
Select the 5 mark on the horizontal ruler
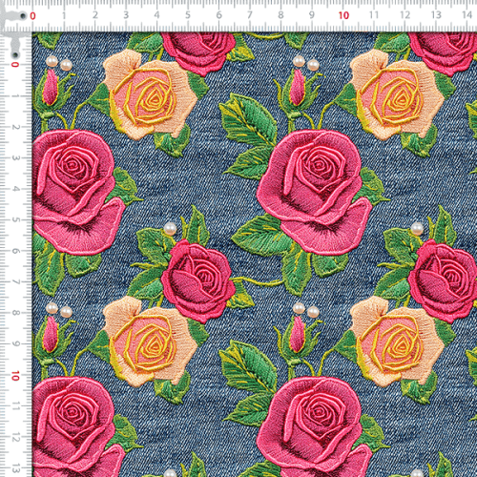(188, 15)
